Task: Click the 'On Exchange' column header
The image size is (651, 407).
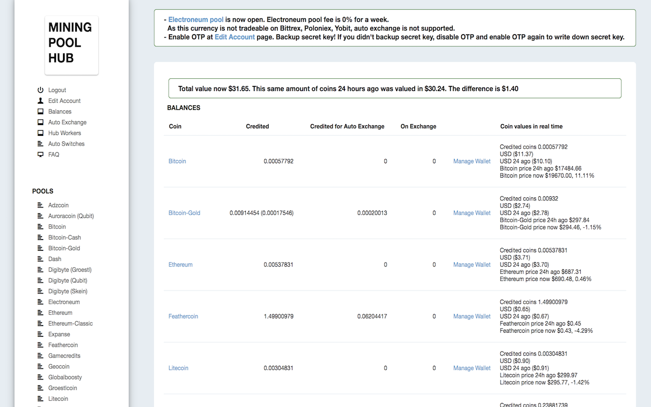Action: [x=419, y=126]
